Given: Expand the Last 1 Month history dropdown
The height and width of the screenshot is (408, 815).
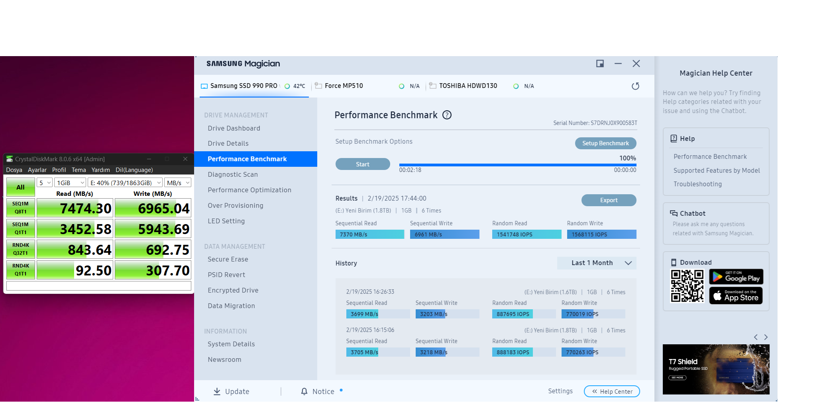Looking at the screenshot, I should [597, 263].
